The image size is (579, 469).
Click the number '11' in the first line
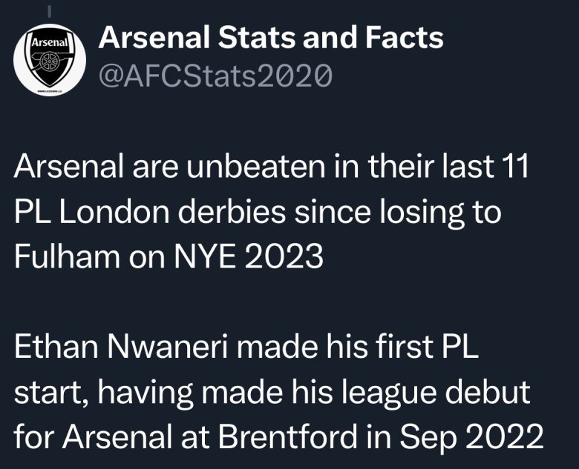[x=512, y=167]
